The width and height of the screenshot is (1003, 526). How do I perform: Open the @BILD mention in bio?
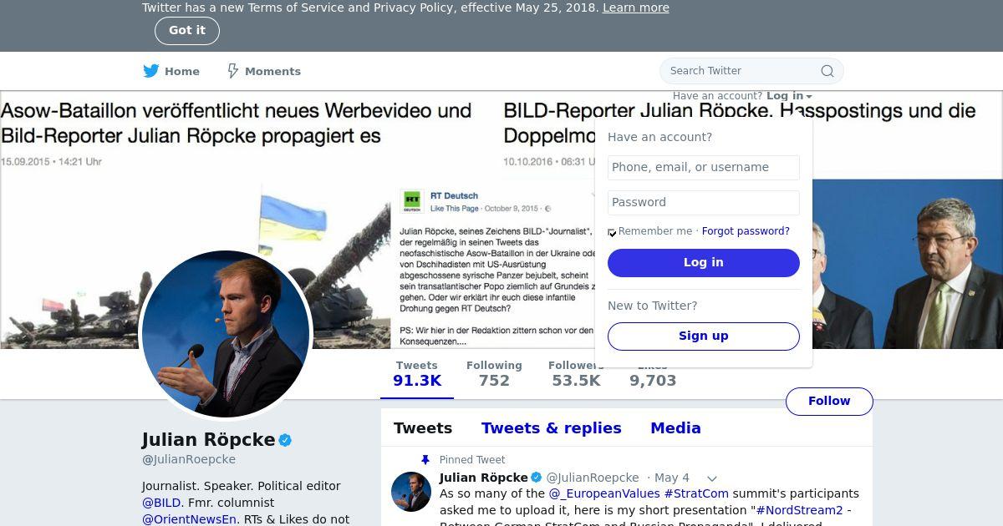click(x=161, y=503)
